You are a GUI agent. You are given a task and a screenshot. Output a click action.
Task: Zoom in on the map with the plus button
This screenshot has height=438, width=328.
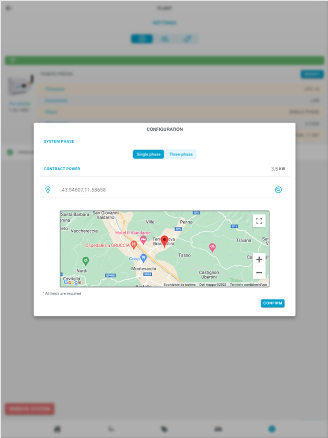click(259, 259)
